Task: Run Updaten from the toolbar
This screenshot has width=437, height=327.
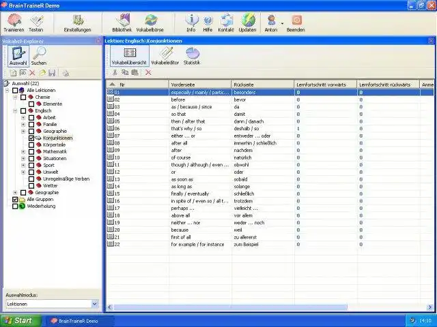Action: click(x=247, y=22)
